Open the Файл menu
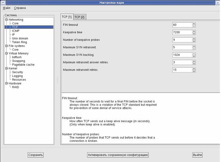This screenshot has width=221, height=162. coord(6,8)
